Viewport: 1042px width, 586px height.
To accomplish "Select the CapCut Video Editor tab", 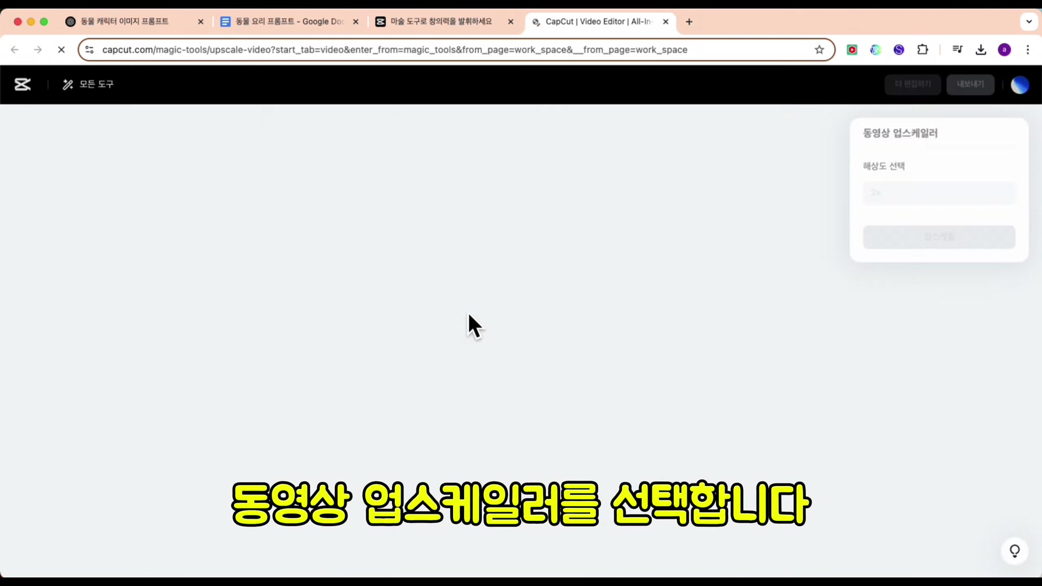I will [x=599, y=22].
